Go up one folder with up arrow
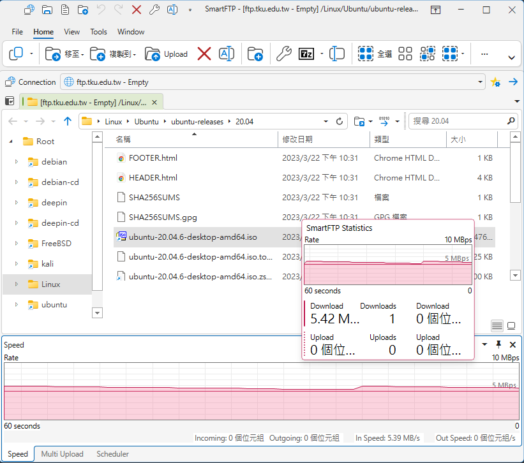This screenshot has height=463, width=524. tap(68, 121)
